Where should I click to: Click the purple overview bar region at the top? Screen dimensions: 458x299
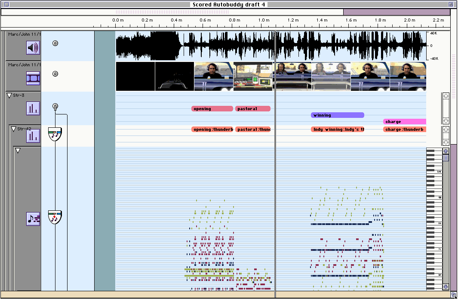pyautogui.click(x=397, y=12)
